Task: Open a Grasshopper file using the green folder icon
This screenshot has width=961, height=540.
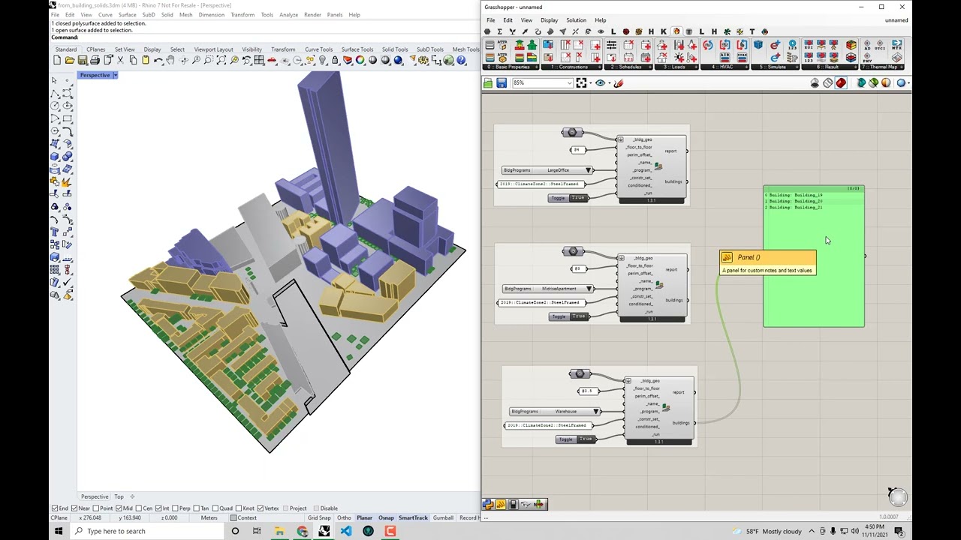Action: pyautogui.click(x=488, y=83)
